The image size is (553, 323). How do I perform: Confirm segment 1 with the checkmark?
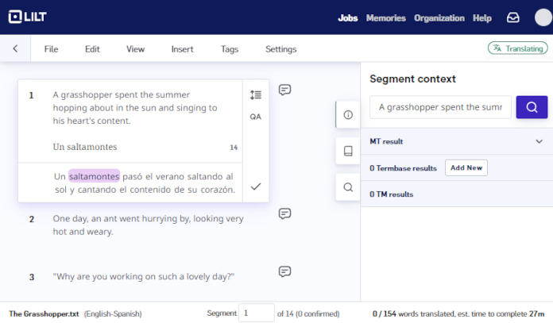click(x=256, y=186)
